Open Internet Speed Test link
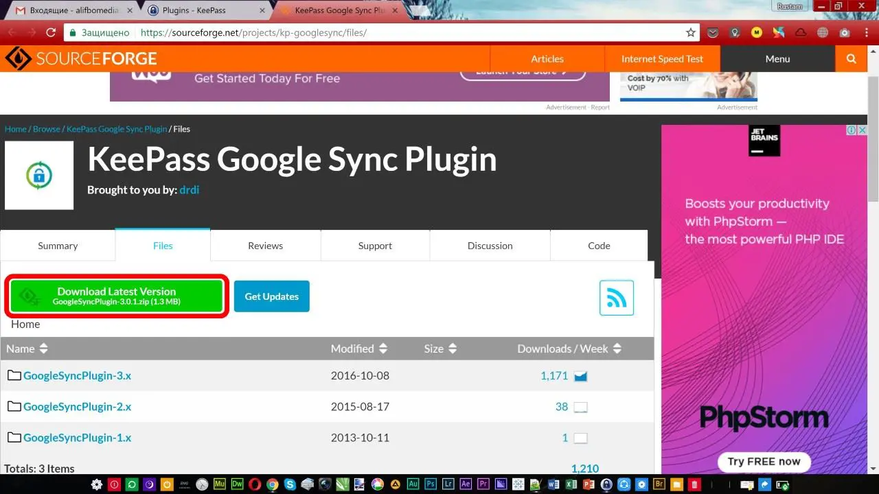The height and width of the screenshot is (494, 879). pyautogui.click(x=662, y=59)
